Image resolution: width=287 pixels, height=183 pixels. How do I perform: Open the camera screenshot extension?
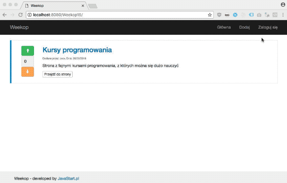(x=259, y=15)
